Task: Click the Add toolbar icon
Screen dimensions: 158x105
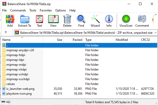Action: (10, 19)
